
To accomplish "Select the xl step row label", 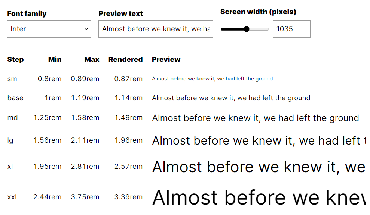I will (10, 167).
